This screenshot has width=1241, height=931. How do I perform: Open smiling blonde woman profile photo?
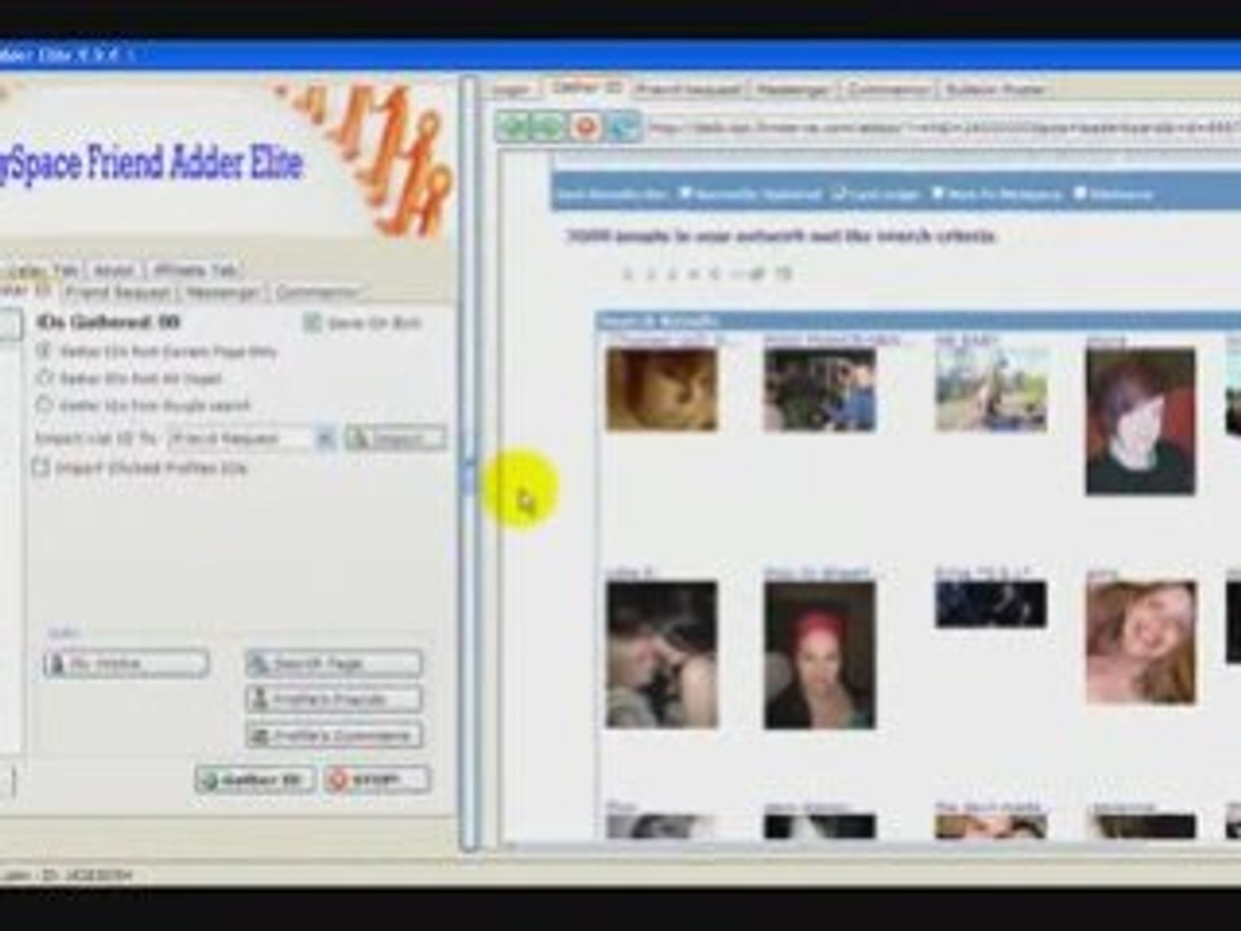tap(1141, 641)
